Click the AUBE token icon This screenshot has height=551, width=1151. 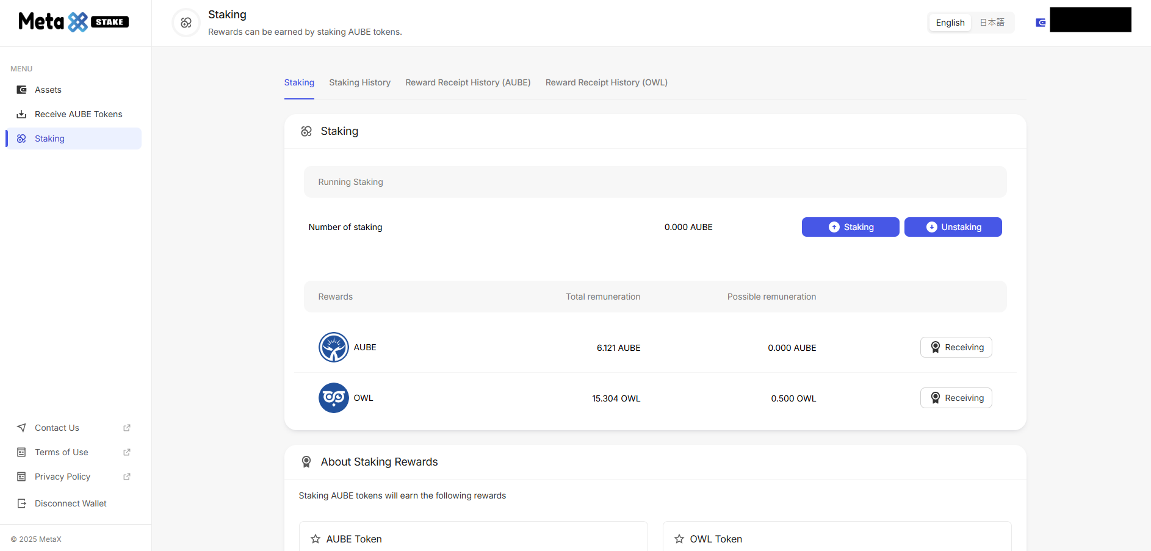coord(333,347)
